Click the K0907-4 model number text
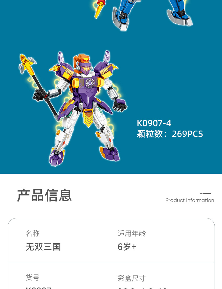 pyautogui.click(x=154, y=123)
